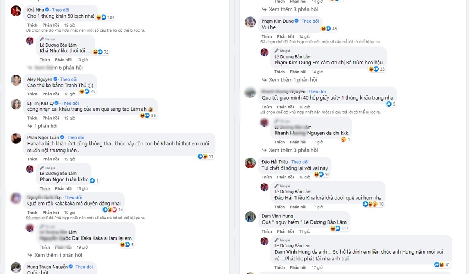Image resolution: width=469 pixels, height=274 pixels.
Task: Toggle Thích under Lại Thị Kha Ly's comment
Action: point(32,118)
